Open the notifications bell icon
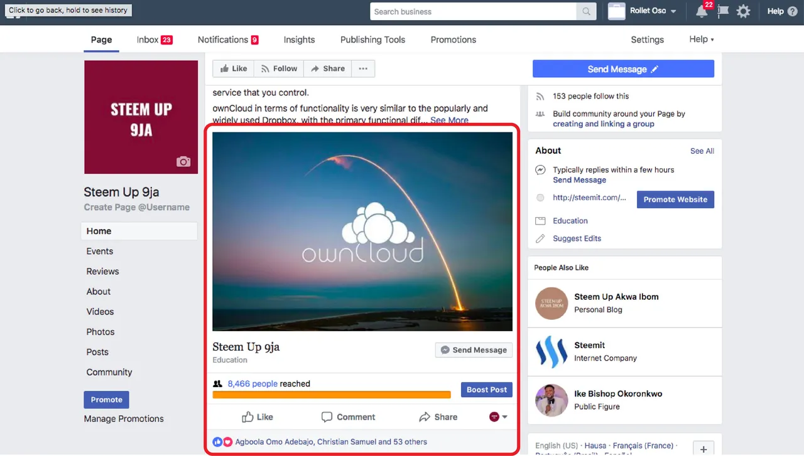804x456 pixels. [x=702, y=11]
